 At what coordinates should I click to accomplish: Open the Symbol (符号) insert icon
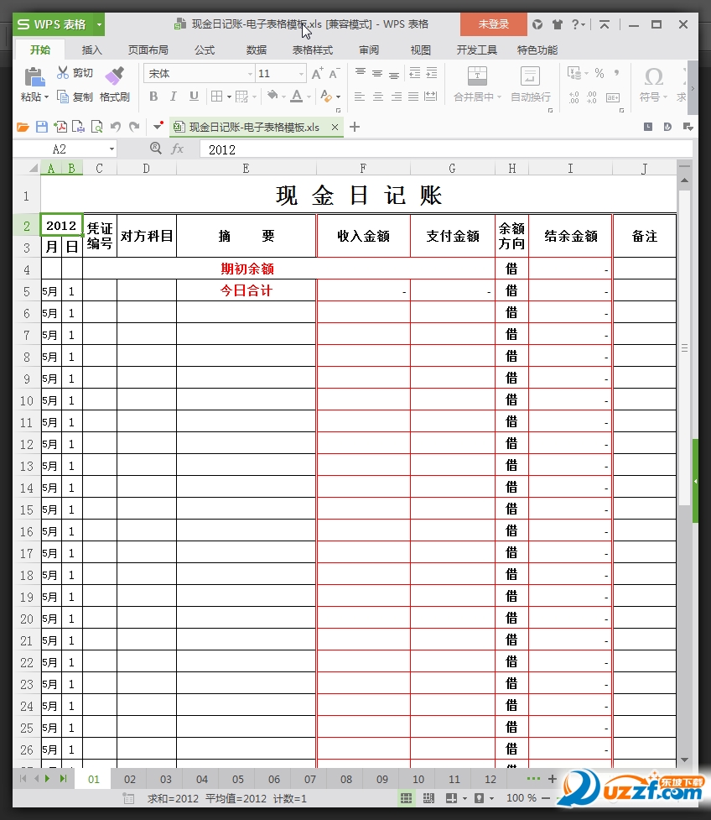coord(653,84)
